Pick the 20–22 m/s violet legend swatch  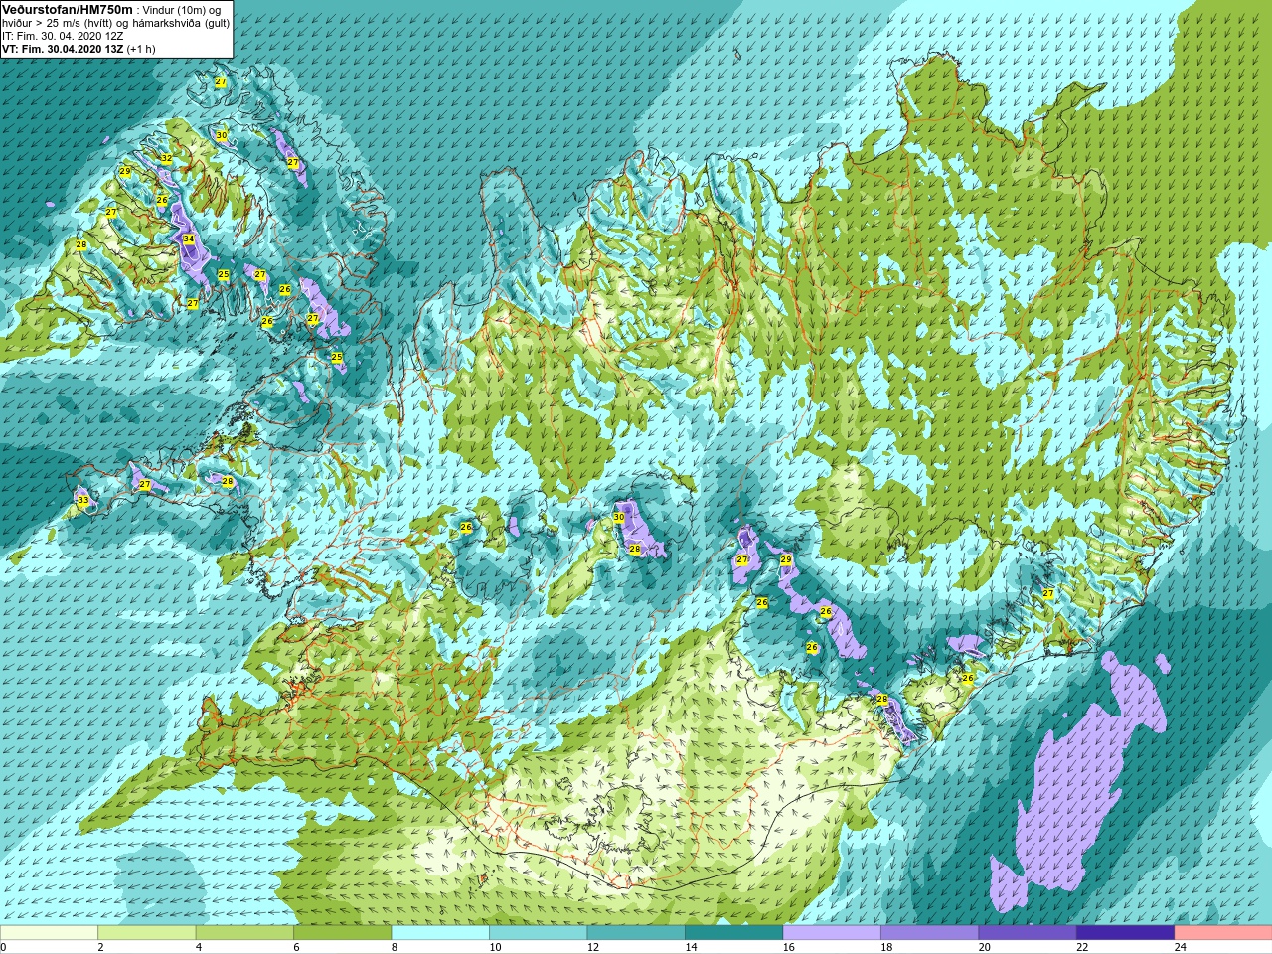click(x=1028, y=933)
